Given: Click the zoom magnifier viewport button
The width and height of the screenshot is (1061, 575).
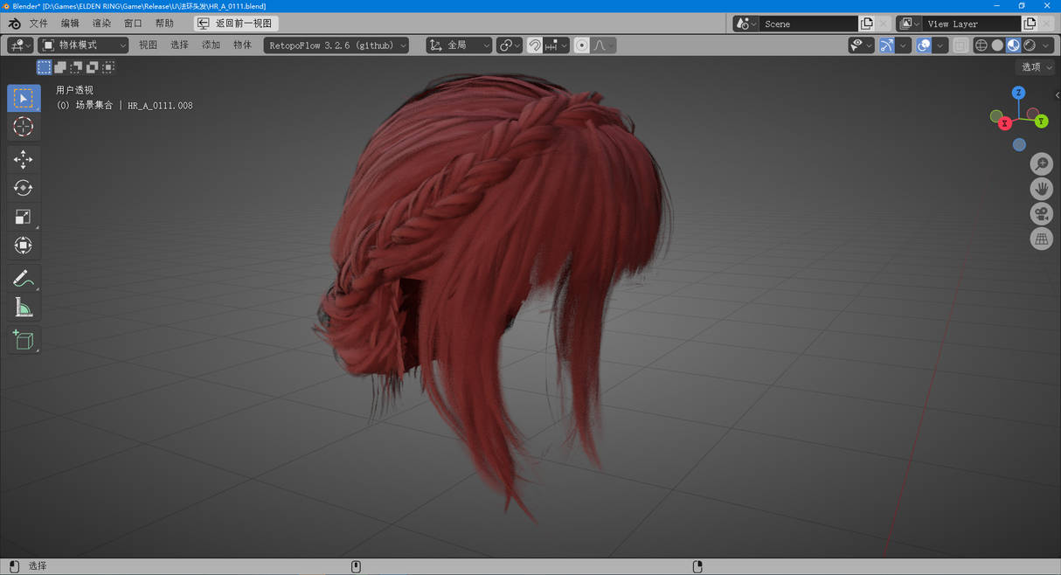Looking at the screenshot, I should [1041, 163].
